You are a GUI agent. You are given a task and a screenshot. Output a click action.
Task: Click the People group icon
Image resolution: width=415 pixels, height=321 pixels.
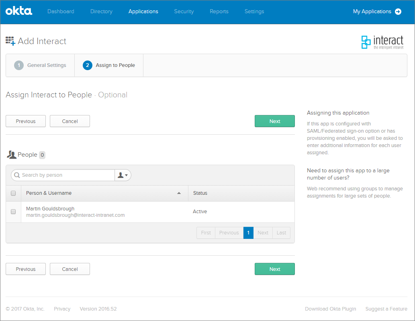[x=11, y=155]
